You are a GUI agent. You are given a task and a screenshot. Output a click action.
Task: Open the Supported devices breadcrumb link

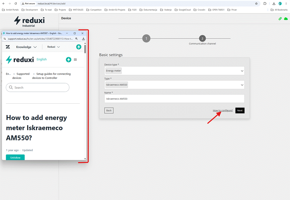[x=21, y=76]
